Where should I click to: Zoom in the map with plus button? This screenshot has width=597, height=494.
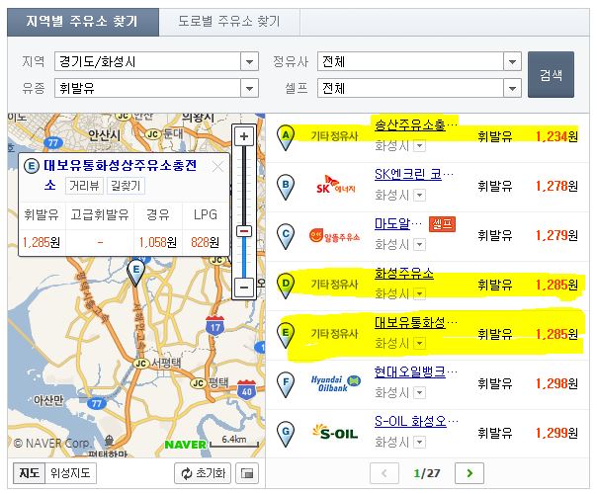[244, 136]
